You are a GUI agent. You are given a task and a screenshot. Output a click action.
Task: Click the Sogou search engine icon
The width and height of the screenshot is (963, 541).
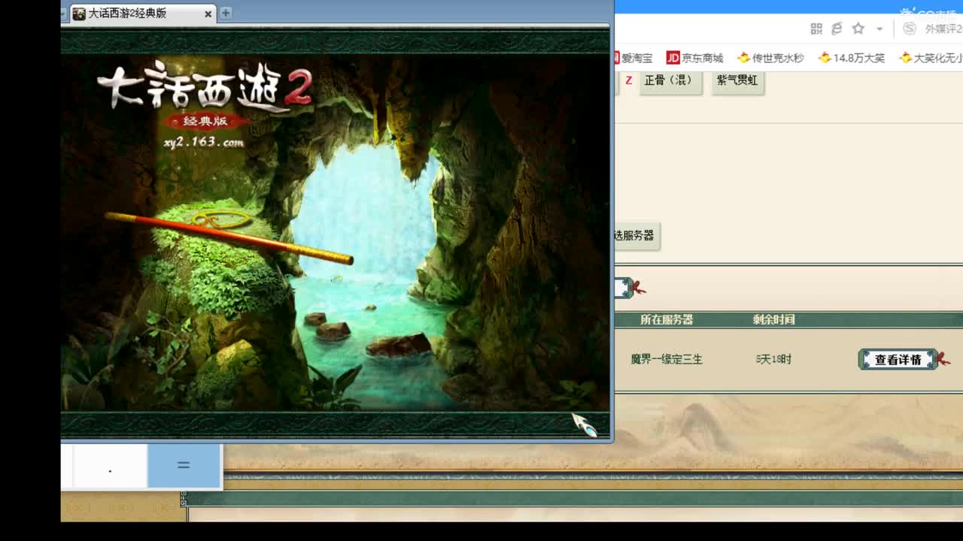pos(910,29)
